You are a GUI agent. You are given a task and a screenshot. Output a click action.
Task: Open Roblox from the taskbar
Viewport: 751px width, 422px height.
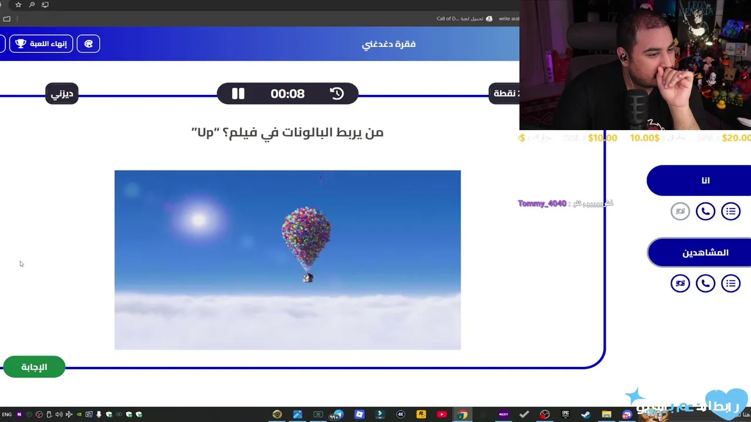click(359, 414)
